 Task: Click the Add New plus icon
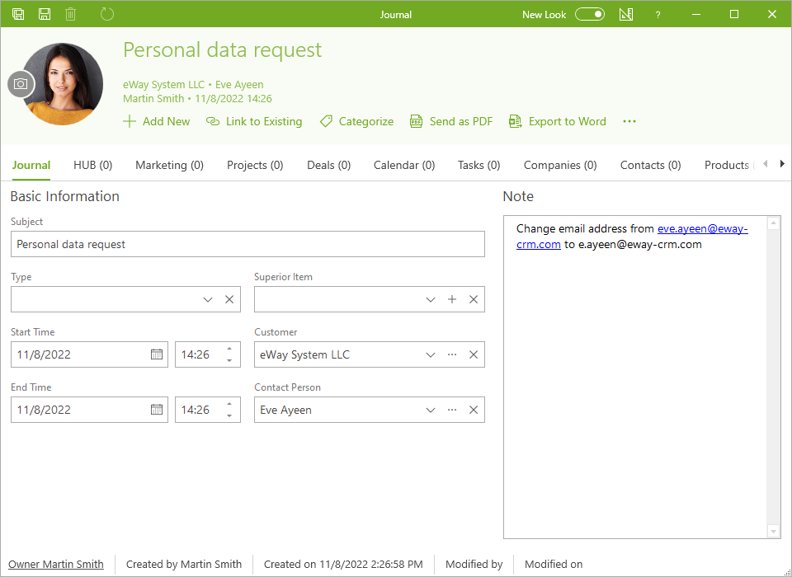tap(130, 121)
